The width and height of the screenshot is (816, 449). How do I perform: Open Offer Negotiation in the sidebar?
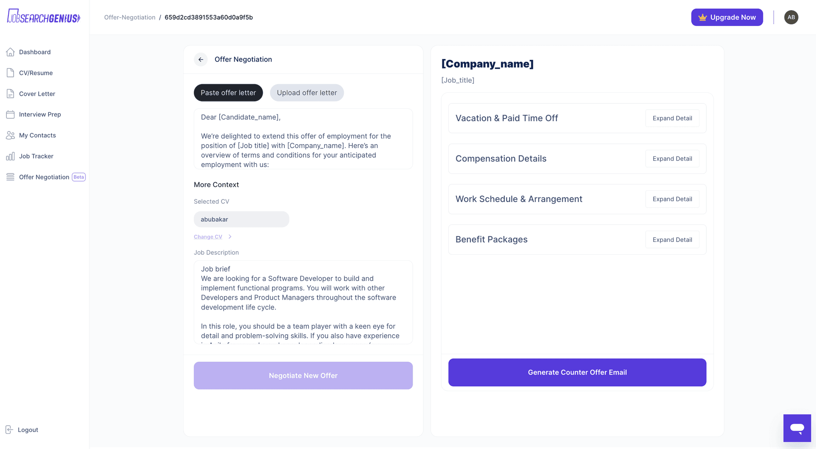pyautogui.click(x=44, y=177)
